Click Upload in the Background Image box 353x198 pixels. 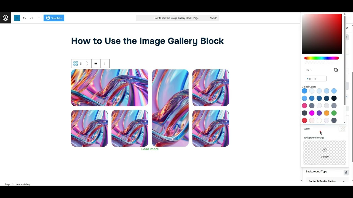tap(325, 153)
